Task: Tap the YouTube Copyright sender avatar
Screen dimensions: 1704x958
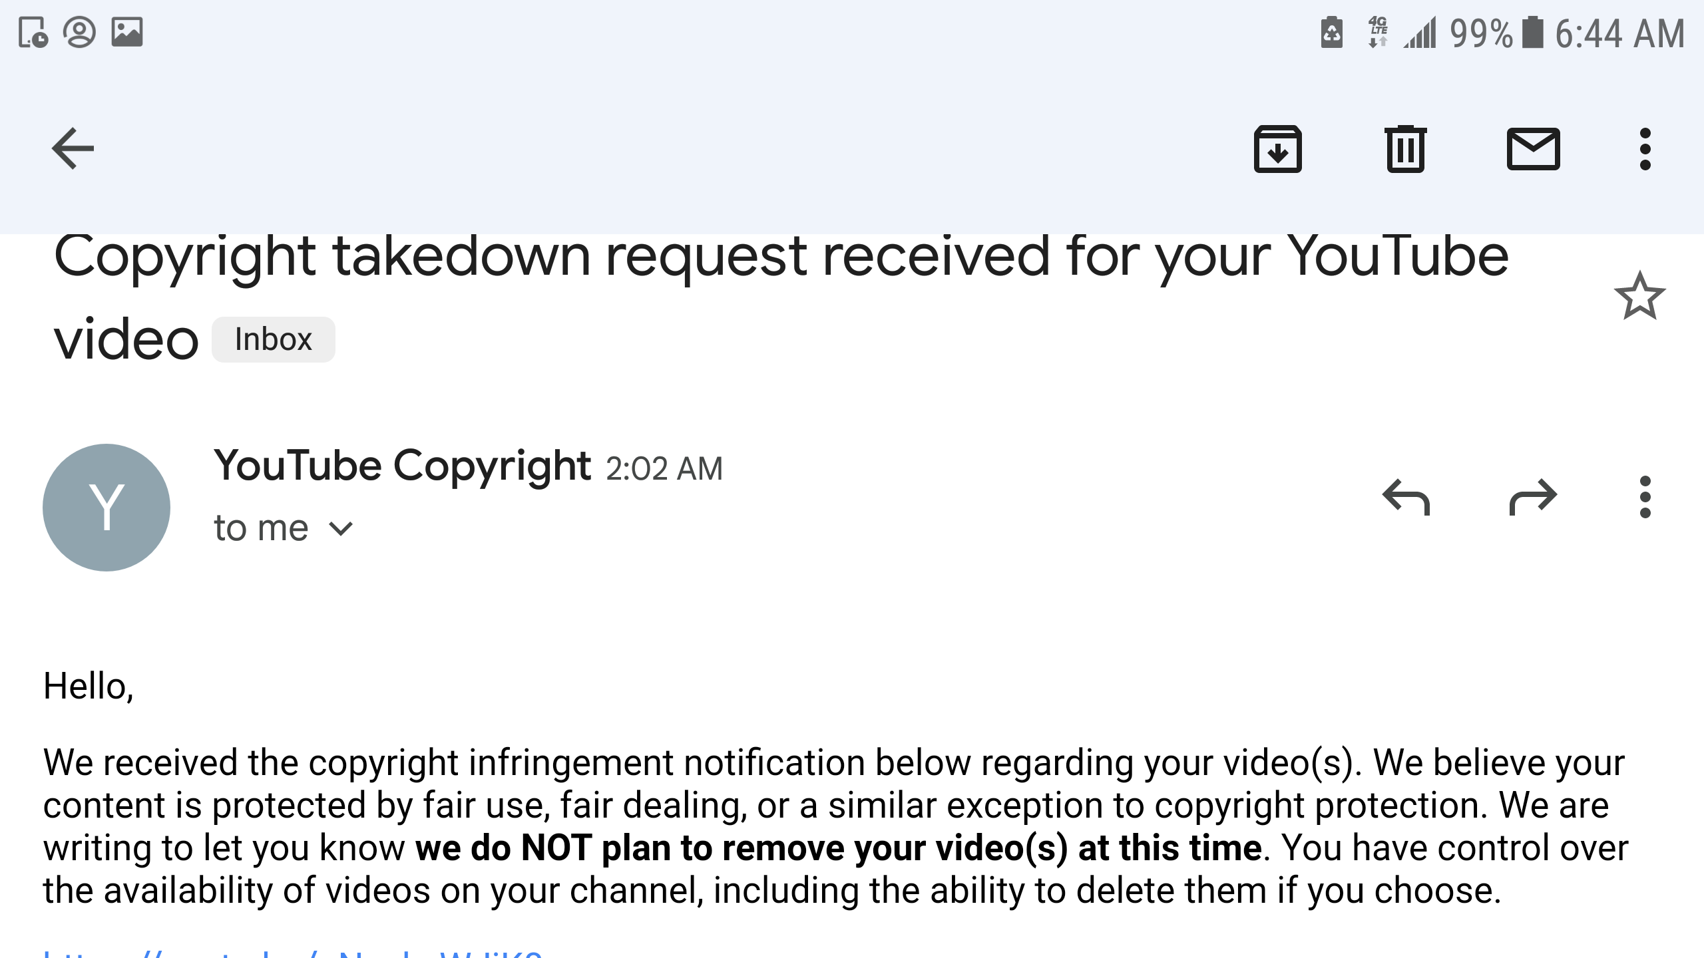Action: coord(106,508)
